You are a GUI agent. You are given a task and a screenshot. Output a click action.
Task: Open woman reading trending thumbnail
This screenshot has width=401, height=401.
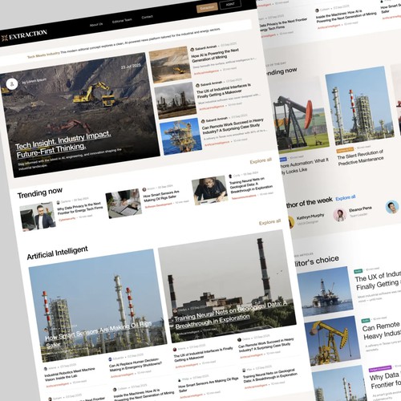tap(210, 190)
